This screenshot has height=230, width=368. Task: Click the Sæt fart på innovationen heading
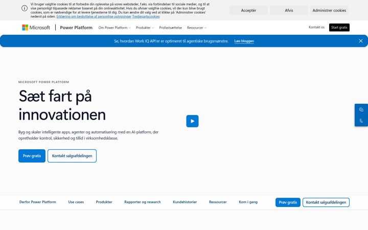62,105
